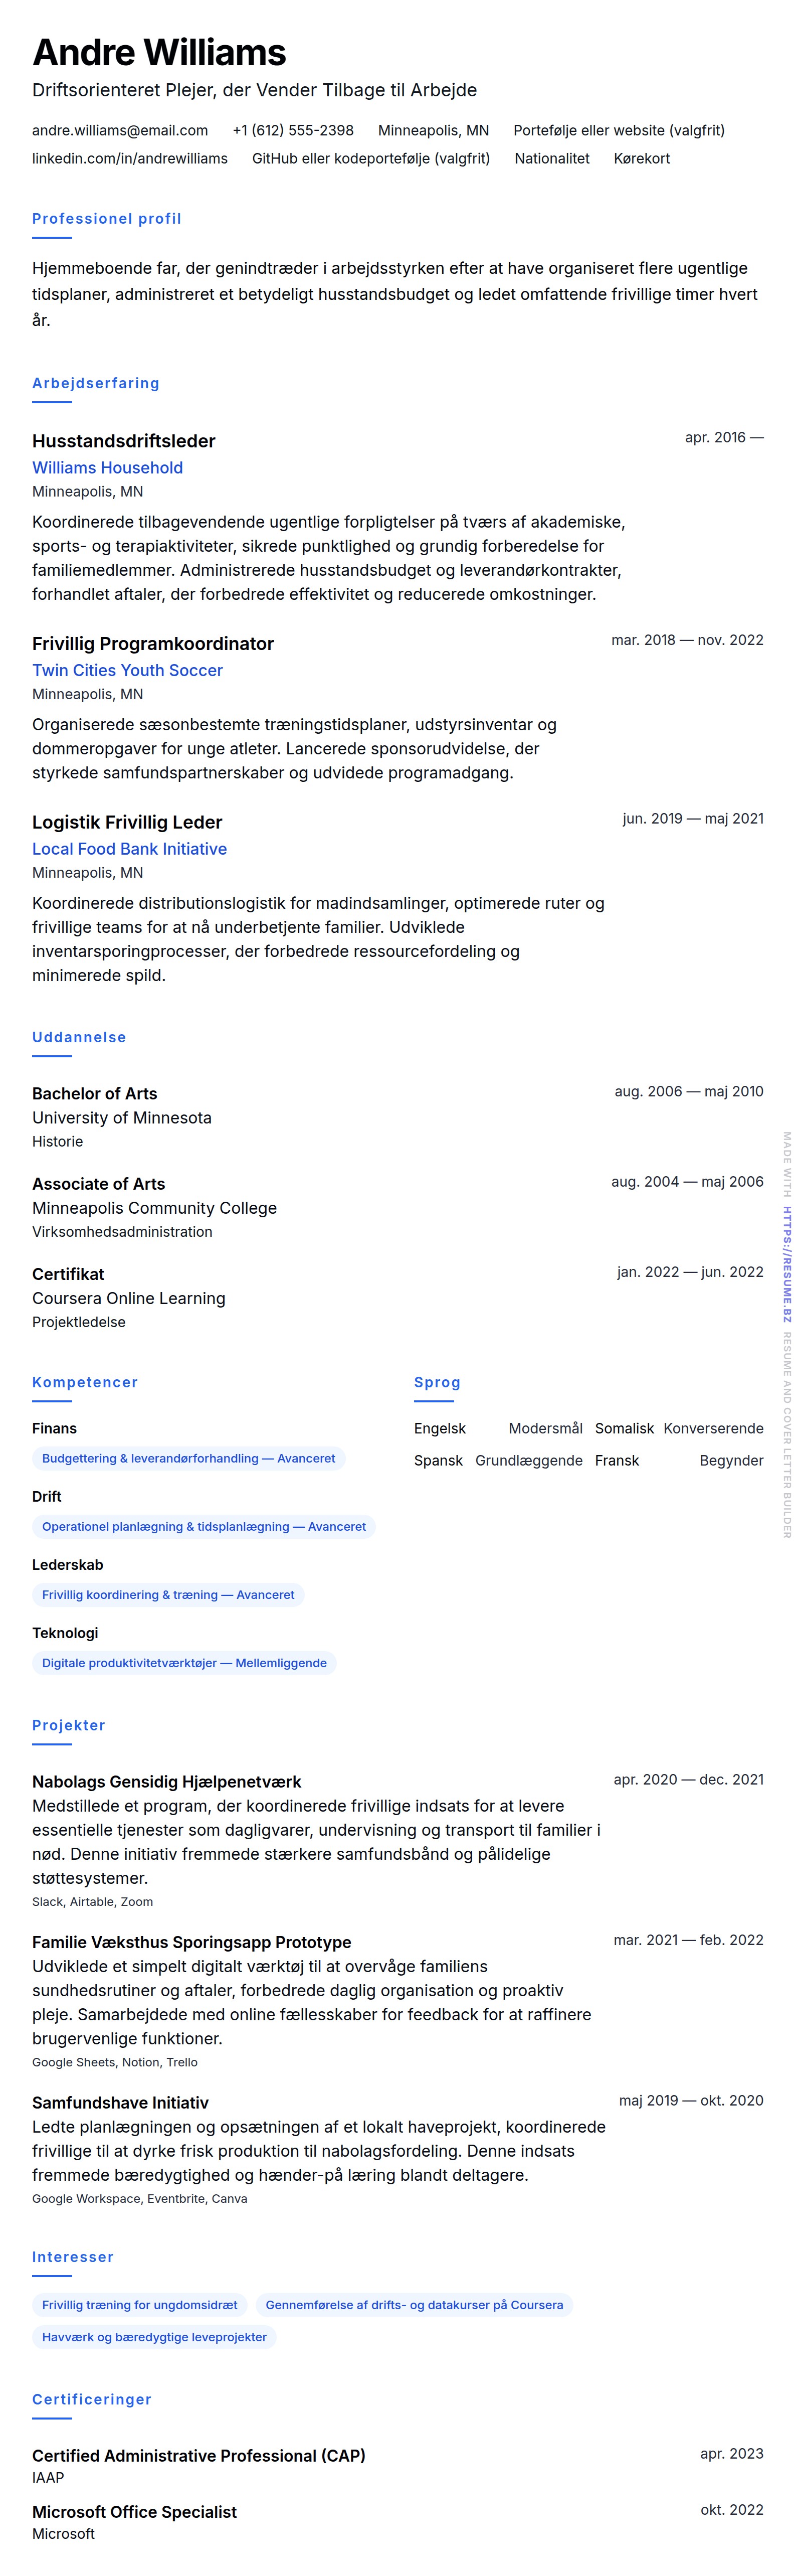Select the Operationel planlægning & tidsplanlægning tag
The width and height of the screenshot is (796, 2576).
click(204, 1526)
